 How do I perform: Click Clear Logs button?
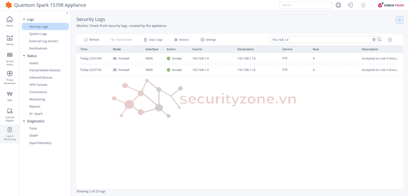click(153, 40)
